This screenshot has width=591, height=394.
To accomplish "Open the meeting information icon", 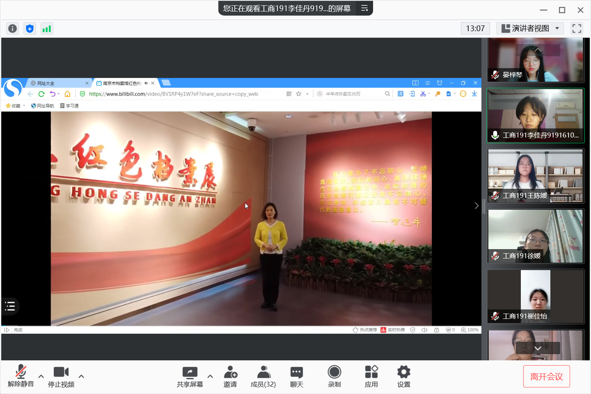I will [13, 28].
